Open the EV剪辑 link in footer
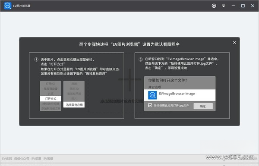The width and height of the screenshot is (259, 166). 48,159
